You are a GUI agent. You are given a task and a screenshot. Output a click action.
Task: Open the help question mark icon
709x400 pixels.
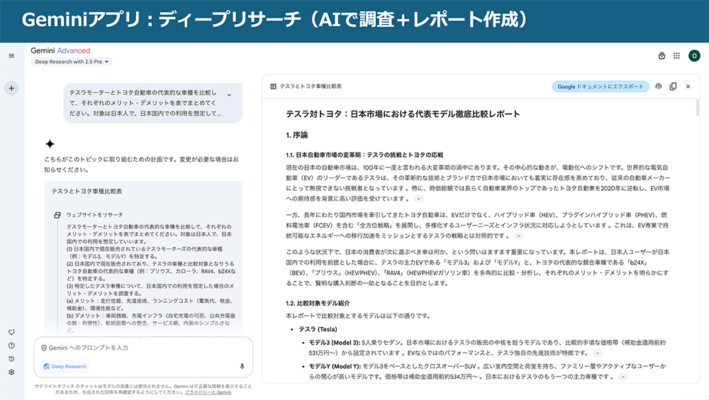(11, 345)
